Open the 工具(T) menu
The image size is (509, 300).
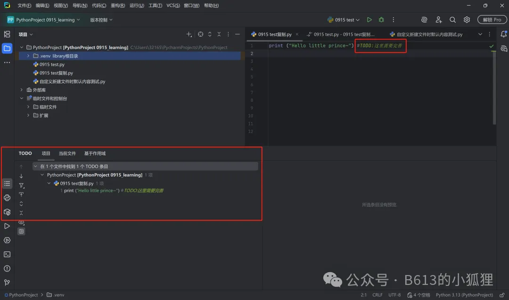pos(155,6)
